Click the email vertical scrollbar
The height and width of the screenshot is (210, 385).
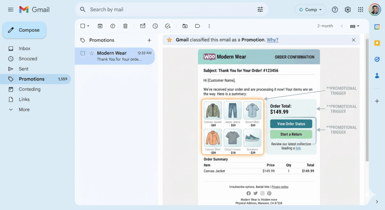click(367, 100)
